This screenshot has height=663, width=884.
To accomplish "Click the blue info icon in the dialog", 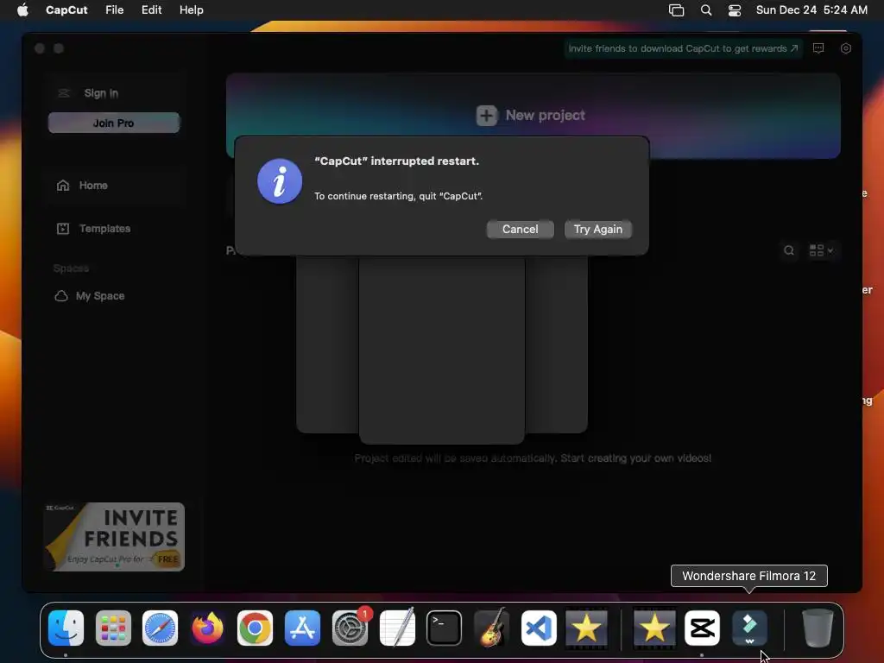I will 280,181.
